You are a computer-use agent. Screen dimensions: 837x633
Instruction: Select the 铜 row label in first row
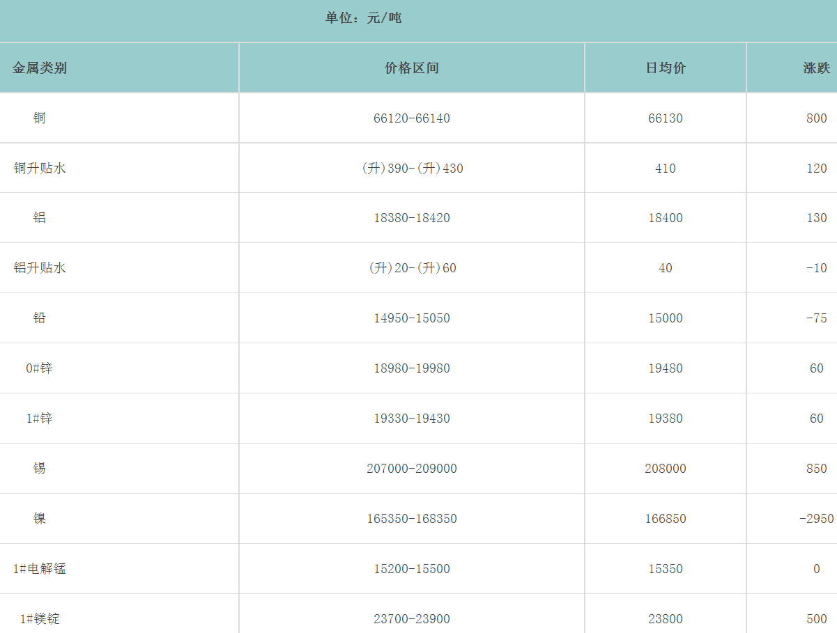coord(40,118)
